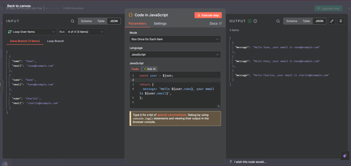Pin the output data with the pin icon
The height and width of the screenshot is (166, 351).
340,21
